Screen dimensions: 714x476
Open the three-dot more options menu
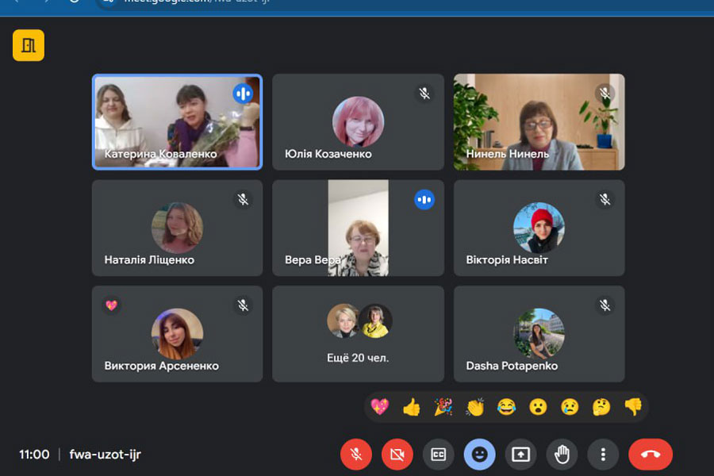(x=603, y=454)
